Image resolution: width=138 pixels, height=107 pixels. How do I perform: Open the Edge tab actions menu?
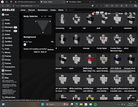click(11, 2)
